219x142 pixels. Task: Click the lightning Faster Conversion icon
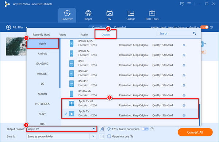coord(109,129)
